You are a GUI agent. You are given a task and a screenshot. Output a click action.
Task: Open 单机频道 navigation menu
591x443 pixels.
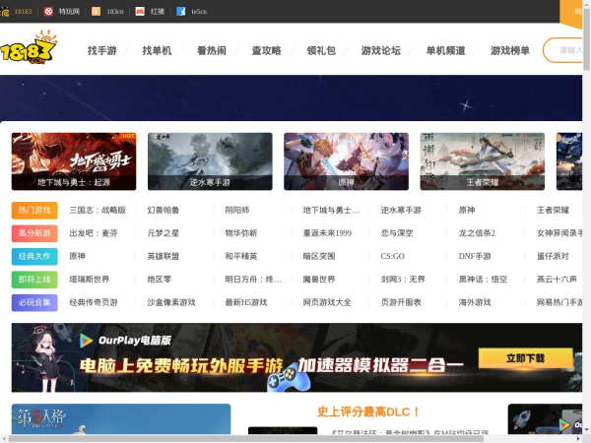click(x=445, y=50)
